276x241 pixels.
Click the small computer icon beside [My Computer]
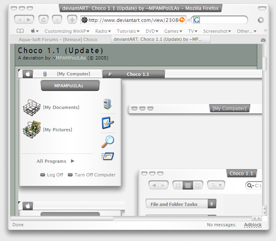coord(45,74)
